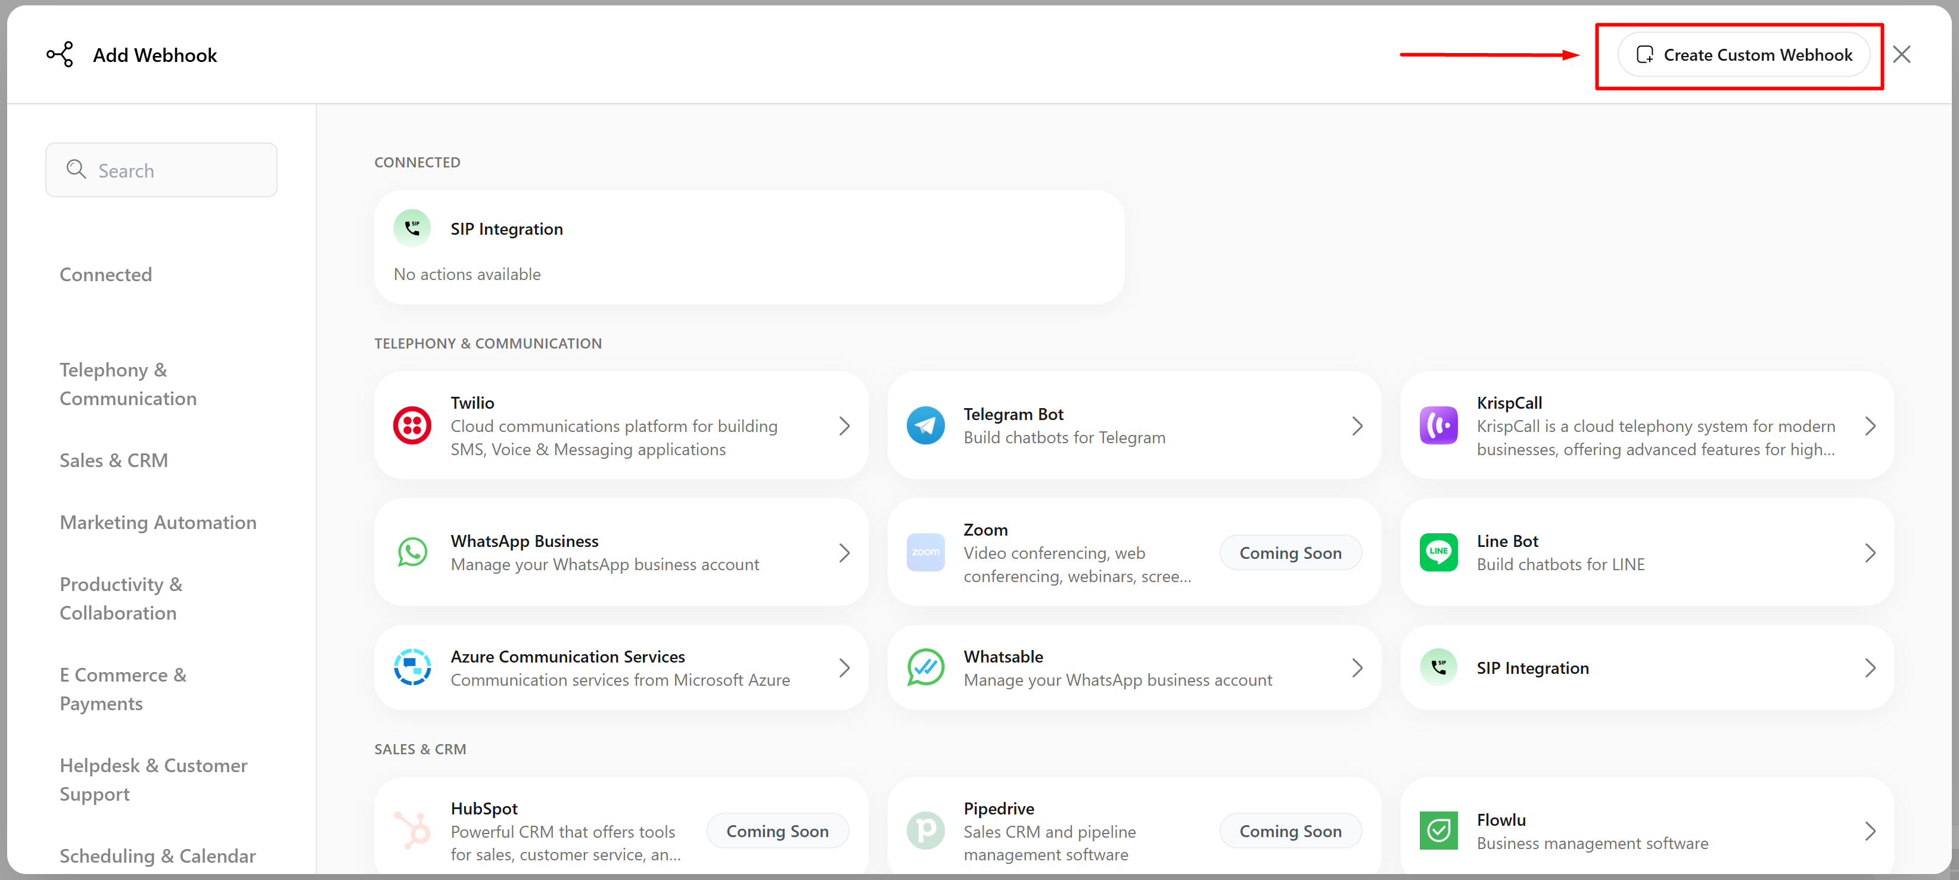Click "No actions available" text in Connected card
The image size is (1959, 880).
(x=467, y=274)
